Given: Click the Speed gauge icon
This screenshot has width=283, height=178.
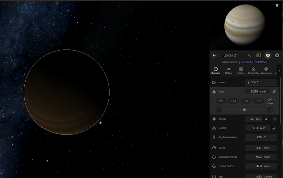Looking at the screenshot, I should point(214,148).
